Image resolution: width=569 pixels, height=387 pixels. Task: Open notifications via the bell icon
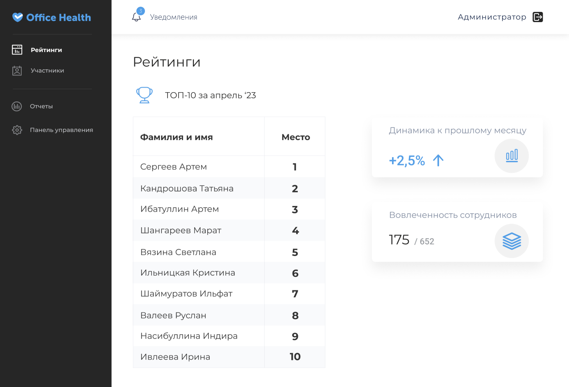[x=136, y=17]
